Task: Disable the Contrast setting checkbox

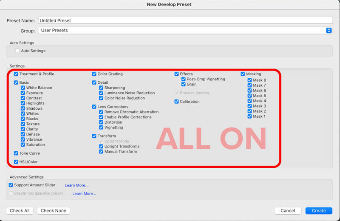Action: pos(23,98)
